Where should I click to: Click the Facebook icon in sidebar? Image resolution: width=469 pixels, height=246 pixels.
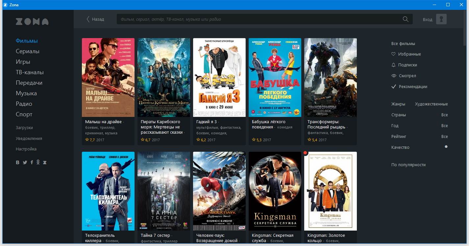coord(32,162)
